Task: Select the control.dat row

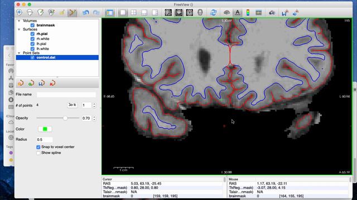Action: pyautogui.click(x=57, y=58)
